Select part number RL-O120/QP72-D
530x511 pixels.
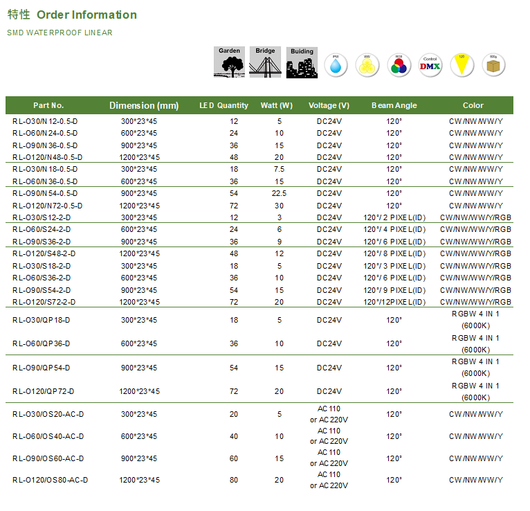[43, 391]
